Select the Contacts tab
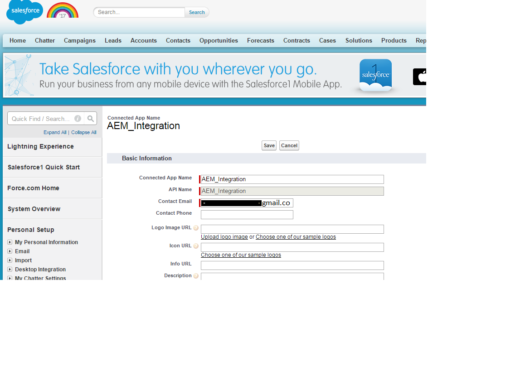The image size is (530, 366). point(178,40)
